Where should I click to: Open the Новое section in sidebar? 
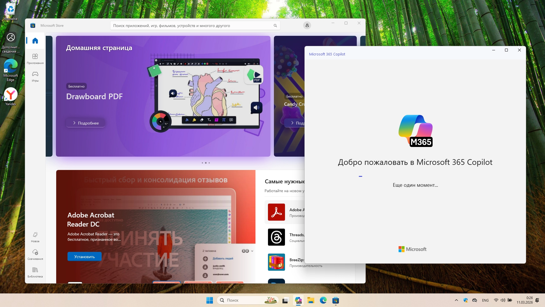[35, 237]
